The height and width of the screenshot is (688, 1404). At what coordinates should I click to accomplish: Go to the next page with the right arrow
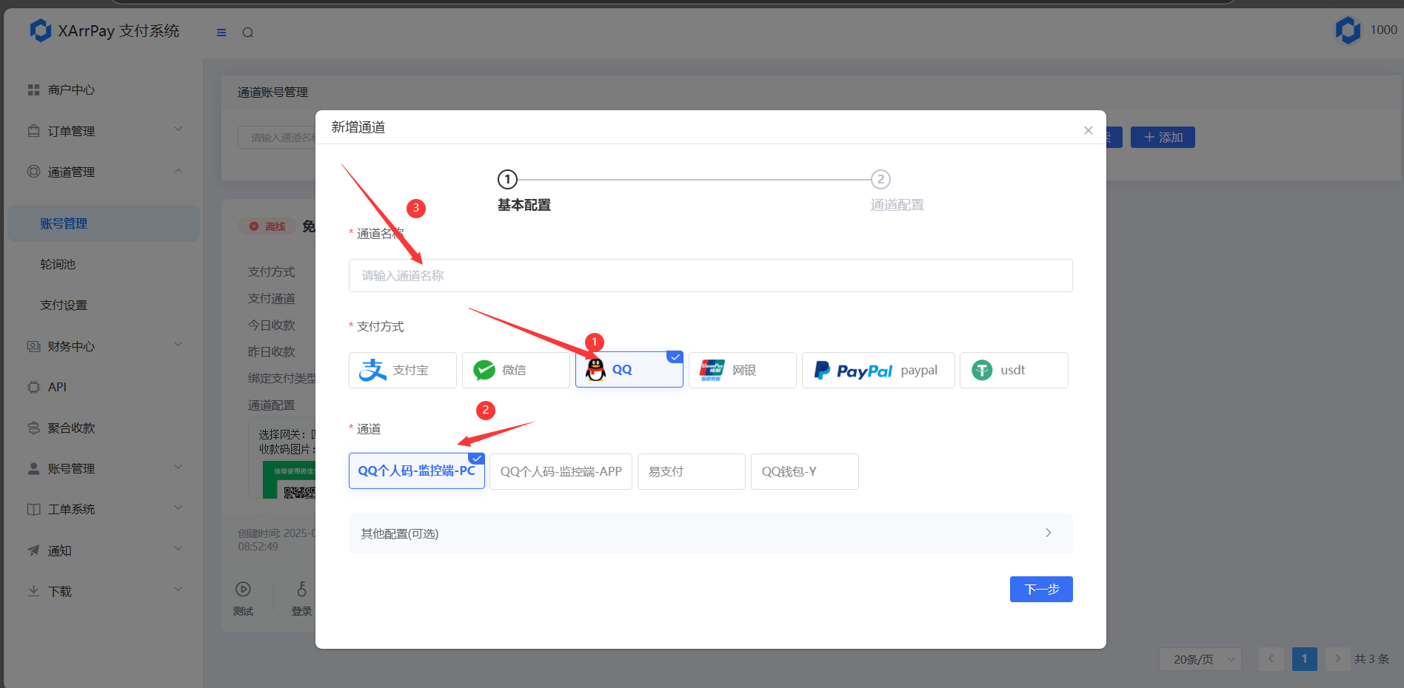(1337, 658)
